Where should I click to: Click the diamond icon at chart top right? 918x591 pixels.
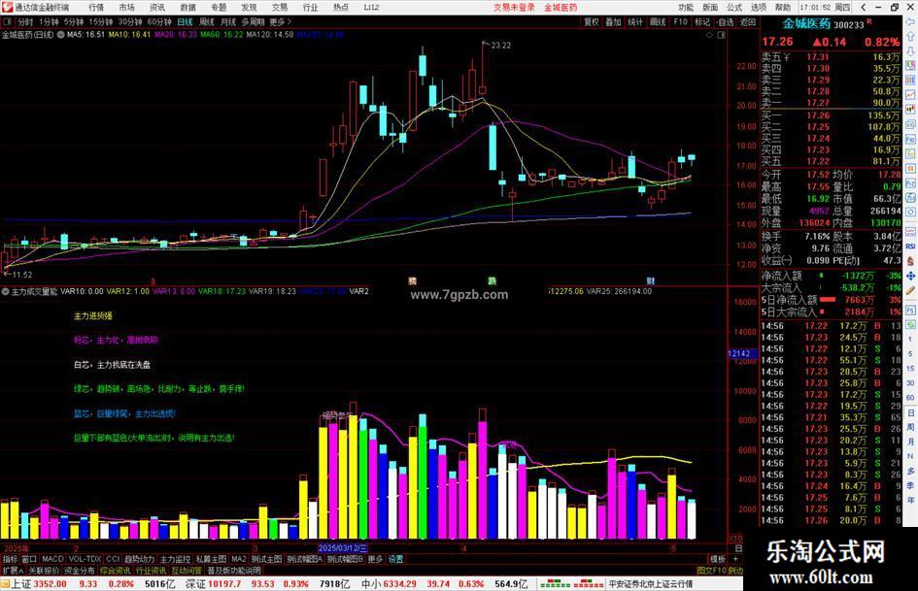point(709,35)
